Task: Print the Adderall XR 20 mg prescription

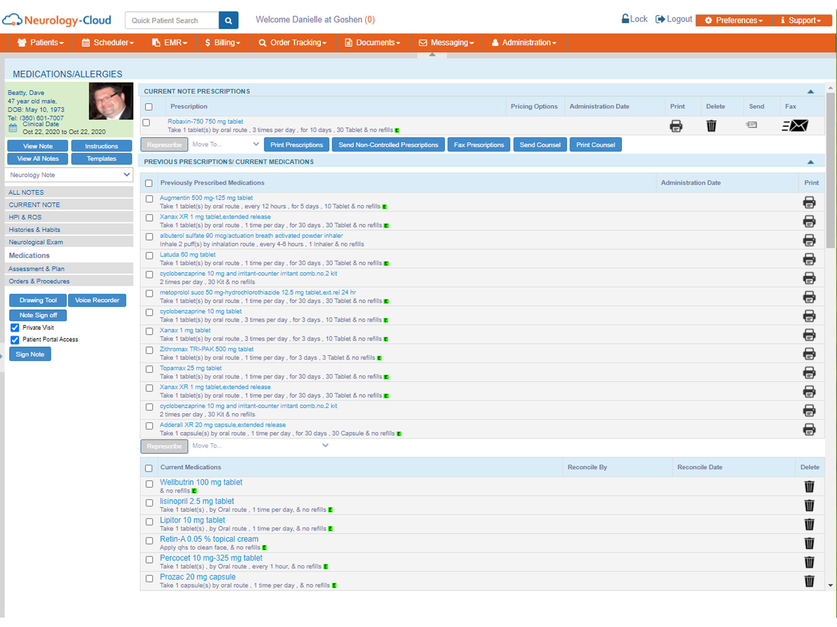Action: (x=809, y=429)
